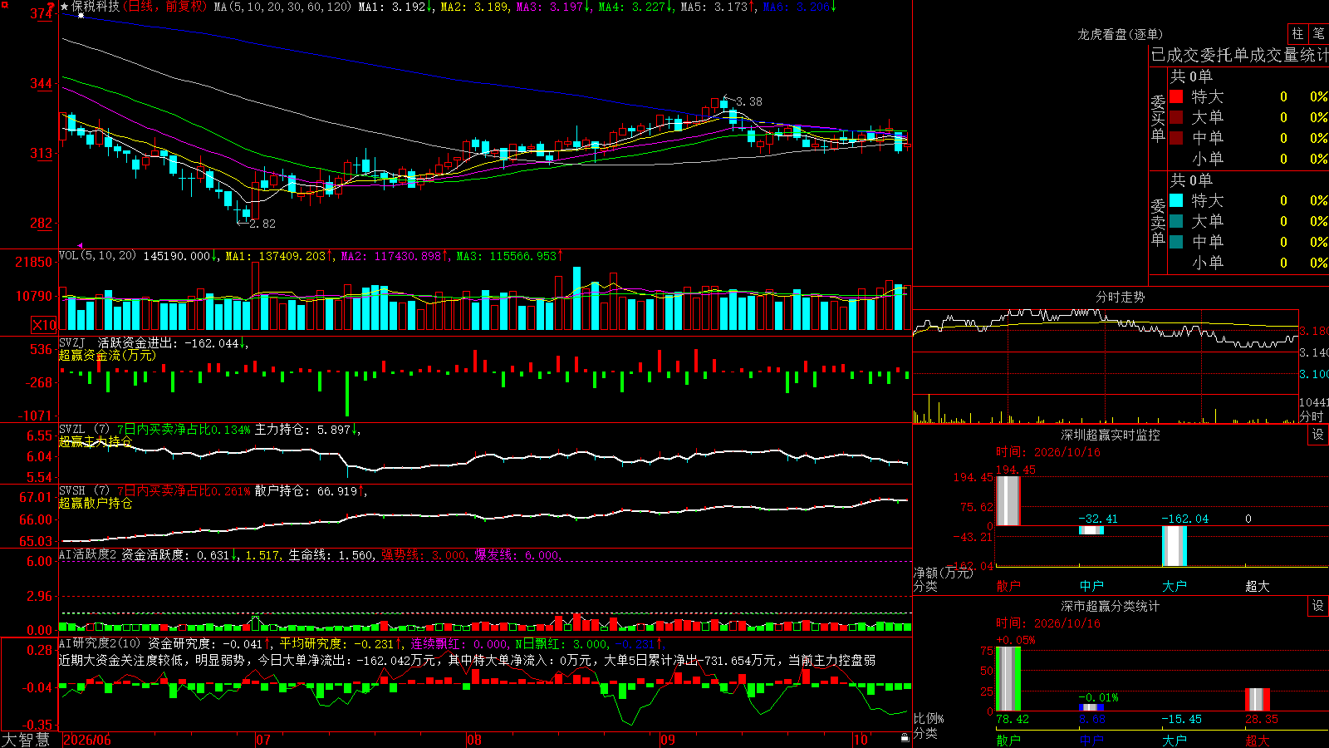
Task: Click the dark red 大单 buy-order swatch
Action: click(x=1176, y=117)
